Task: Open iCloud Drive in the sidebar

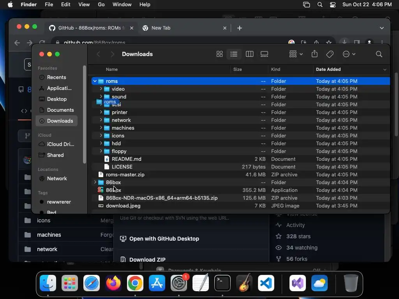Action: [x=56, y=144]
